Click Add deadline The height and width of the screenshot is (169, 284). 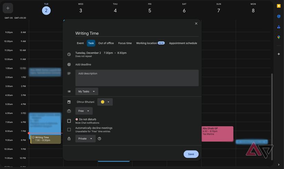(83, 65)
